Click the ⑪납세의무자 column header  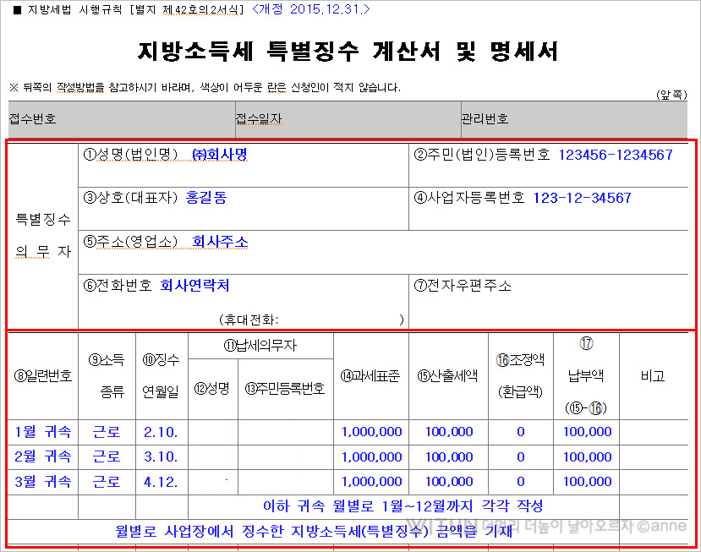[260, 346]
